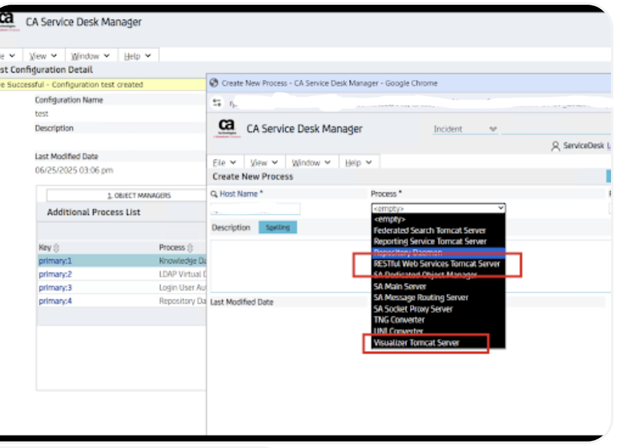Image resolution: width=617 pixels, height=448 pixels.
Task: Click the Chrome globe icon in popup title bar
Action: click(x=214, y=84)
